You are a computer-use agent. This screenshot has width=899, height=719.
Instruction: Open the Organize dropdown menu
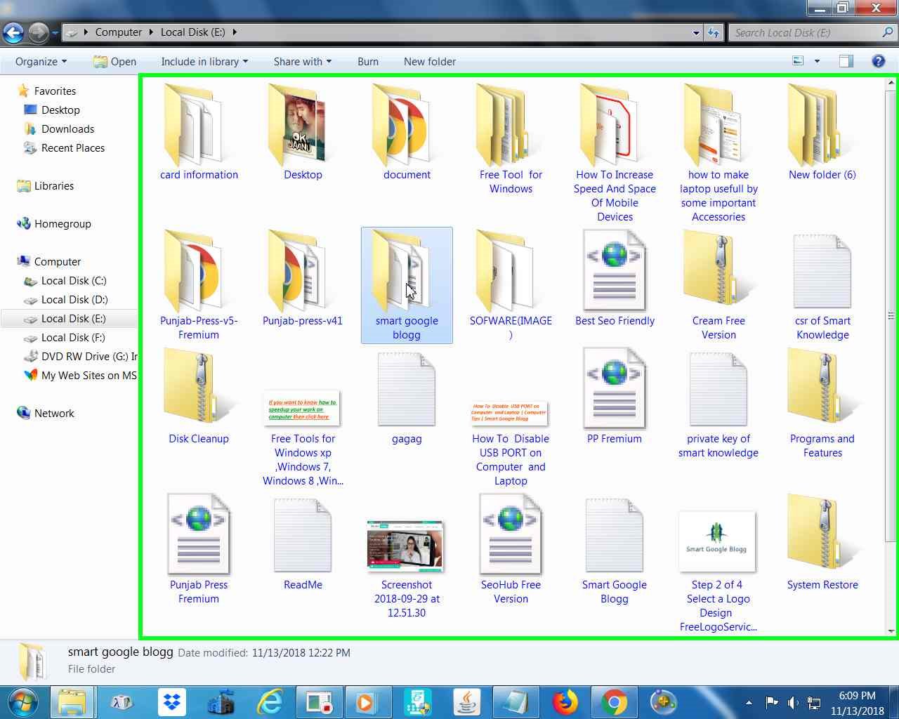(x=41, y=61)
